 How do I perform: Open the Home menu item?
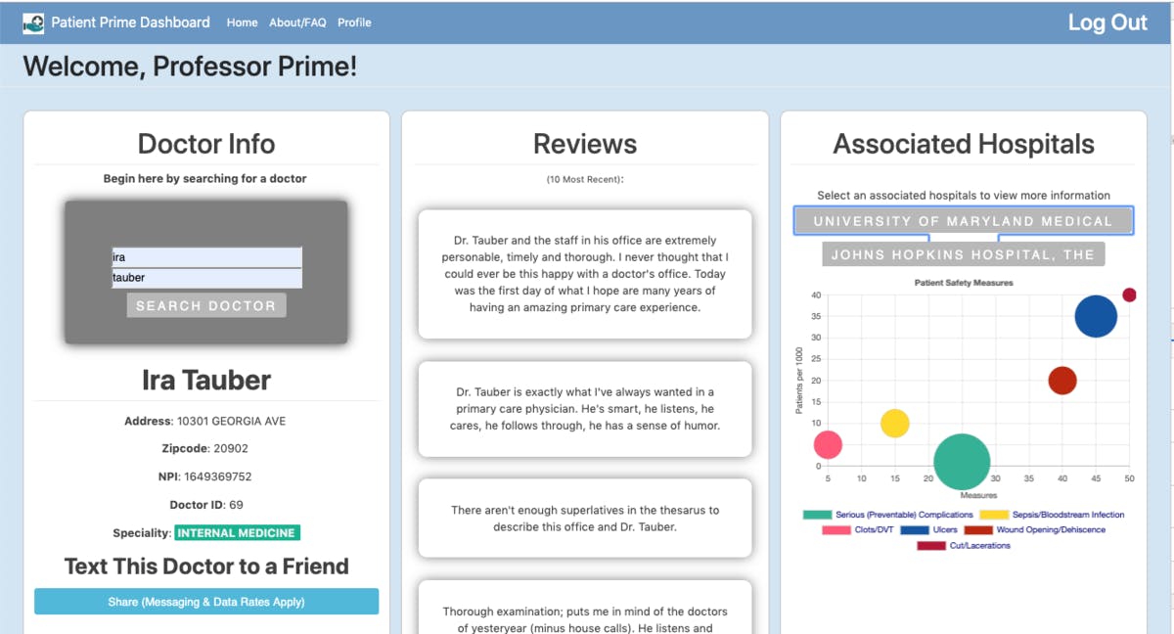242,23
